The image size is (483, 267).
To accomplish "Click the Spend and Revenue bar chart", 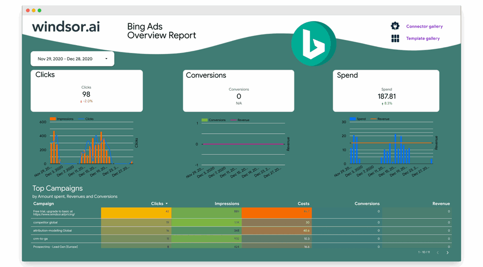I will tap(386, 146).
